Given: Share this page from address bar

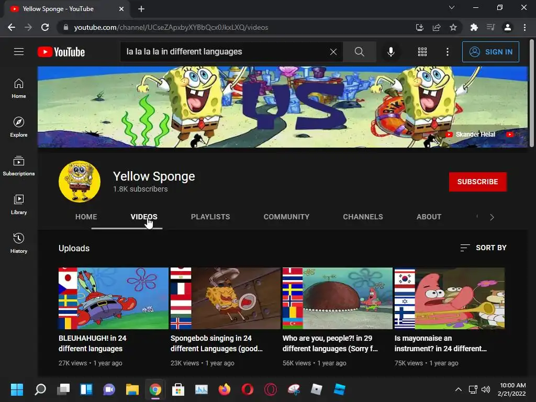Looking at the screenshot, I should click(x=437, y=27).
